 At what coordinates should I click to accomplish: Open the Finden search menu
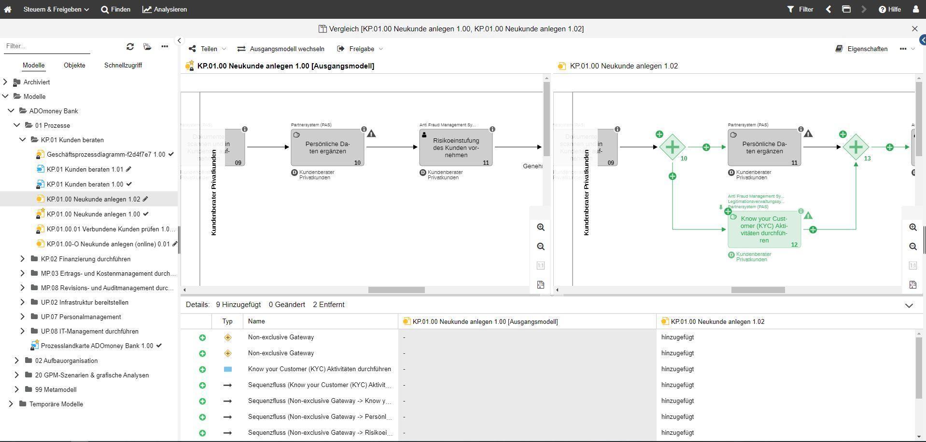116,9
